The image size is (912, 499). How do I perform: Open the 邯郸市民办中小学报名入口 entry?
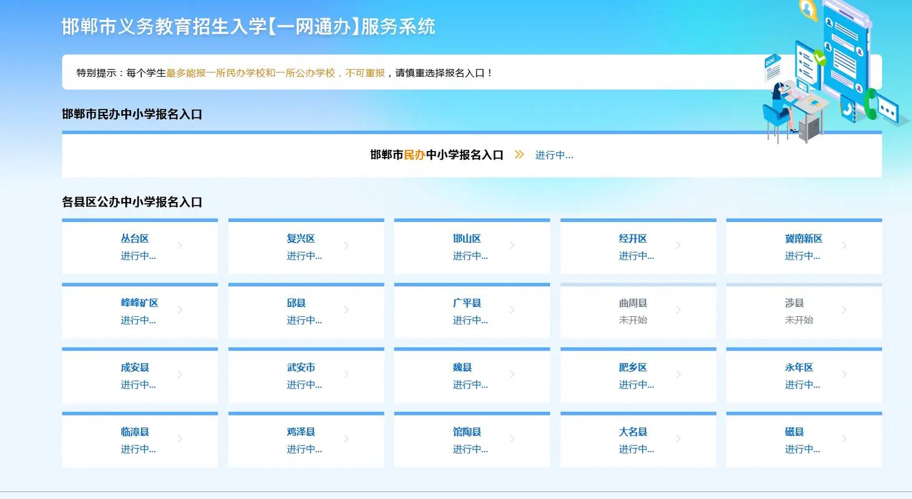pos(437,155)
